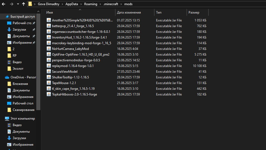Sort by Имя column header
Viewport: 266px width, 150px height.
(50, 12)
